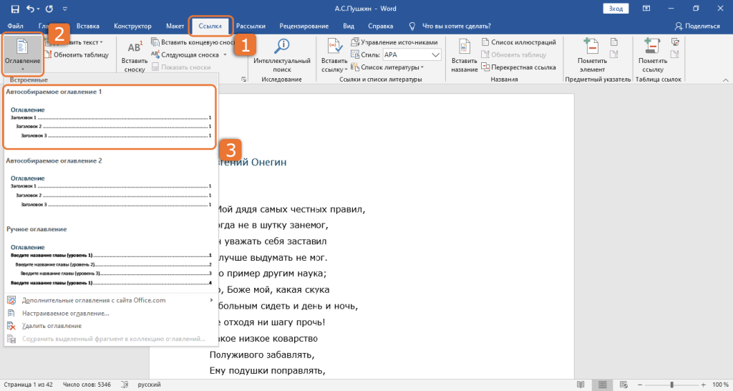Collapse the ribbon with the chevron
This screenshot has height=391, width=733.
click(x=726, y=80)
